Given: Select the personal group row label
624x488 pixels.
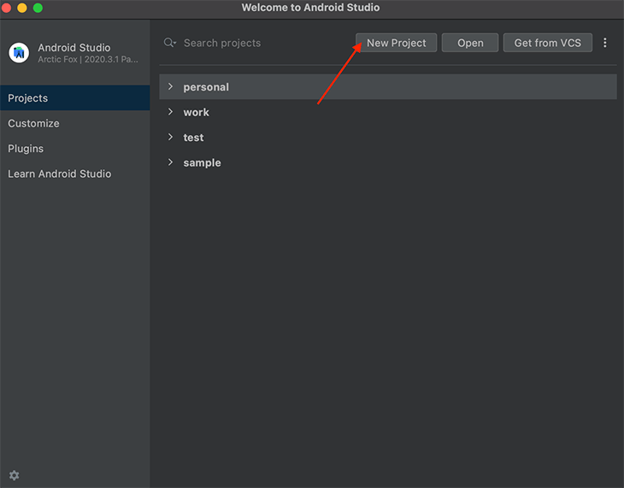Looking at the screenshot, I should 206,87.
